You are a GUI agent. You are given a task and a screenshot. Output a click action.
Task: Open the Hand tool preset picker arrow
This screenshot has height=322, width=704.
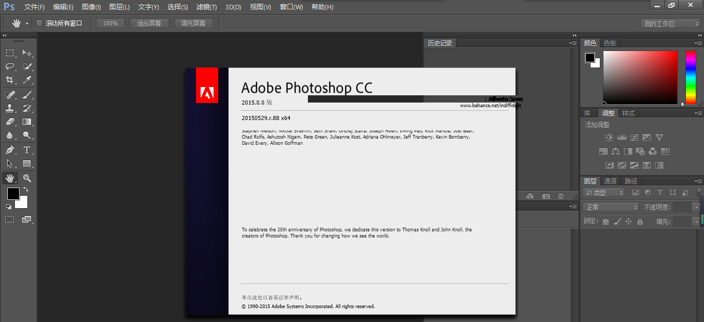click(x=27, y=24)
